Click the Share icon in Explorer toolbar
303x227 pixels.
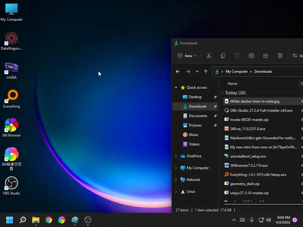pos(266,56)
